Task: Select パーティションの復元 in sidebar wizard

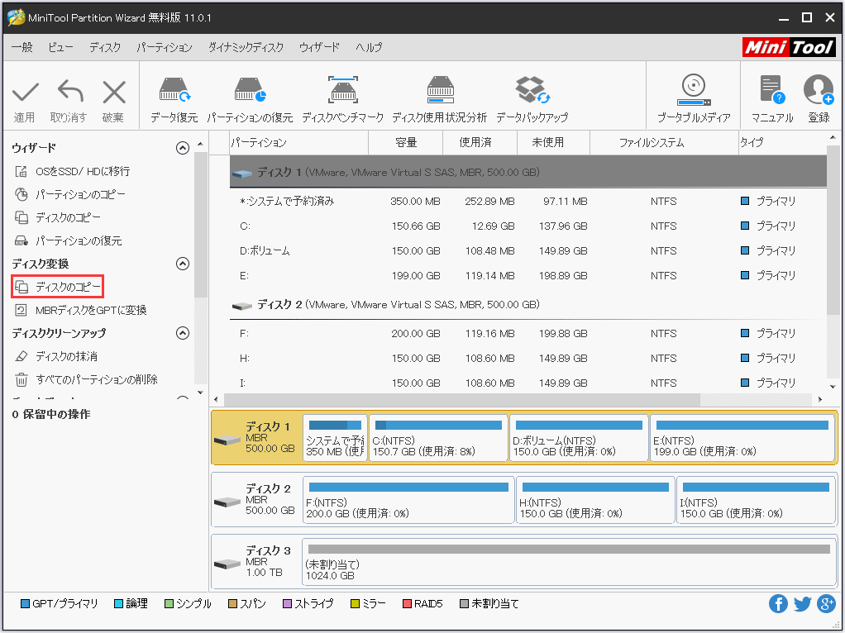Action: [69, 240]
